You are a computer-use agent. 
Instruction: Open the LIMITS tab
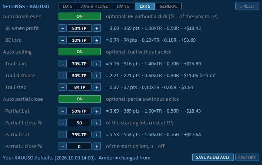[x=123, y=6]
